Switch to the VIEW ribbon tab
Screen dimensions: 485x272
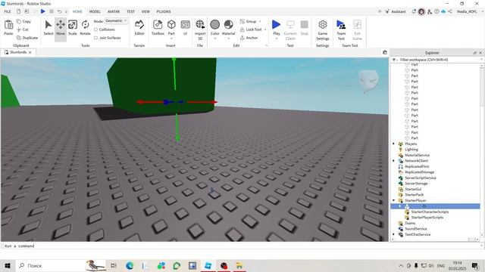145,11
